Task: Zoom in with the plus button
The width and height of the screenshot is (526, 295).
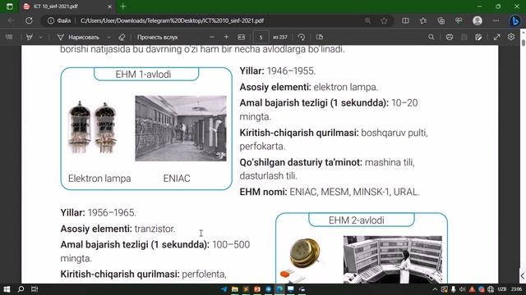Action: pyautogui.click(x=227, y=37)
